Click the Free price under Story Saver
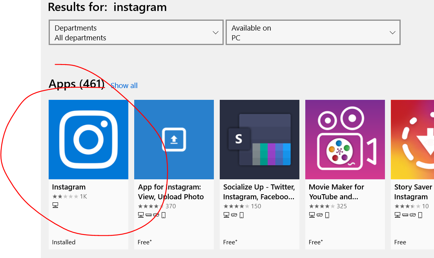434x258 pixels. (x=400, y=242)
